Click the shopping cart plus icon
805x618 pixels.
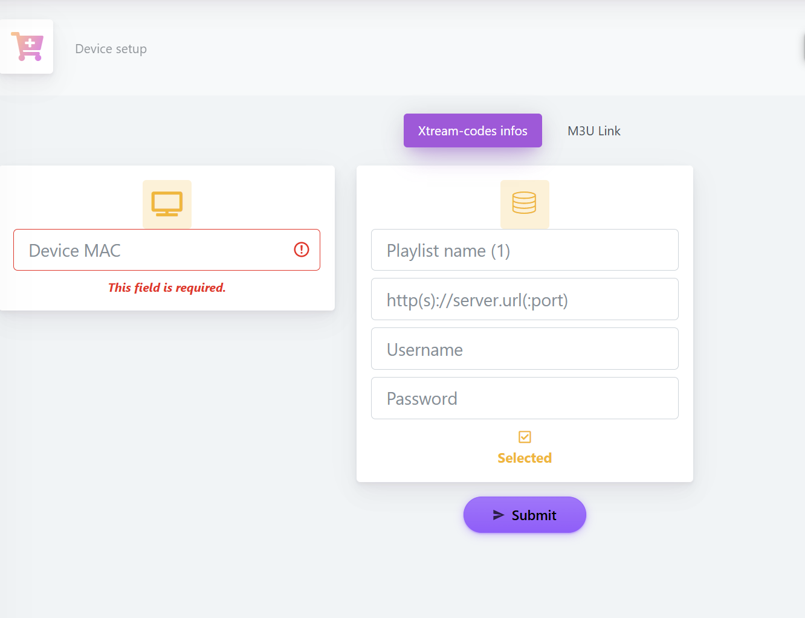[x=27, y=47]
